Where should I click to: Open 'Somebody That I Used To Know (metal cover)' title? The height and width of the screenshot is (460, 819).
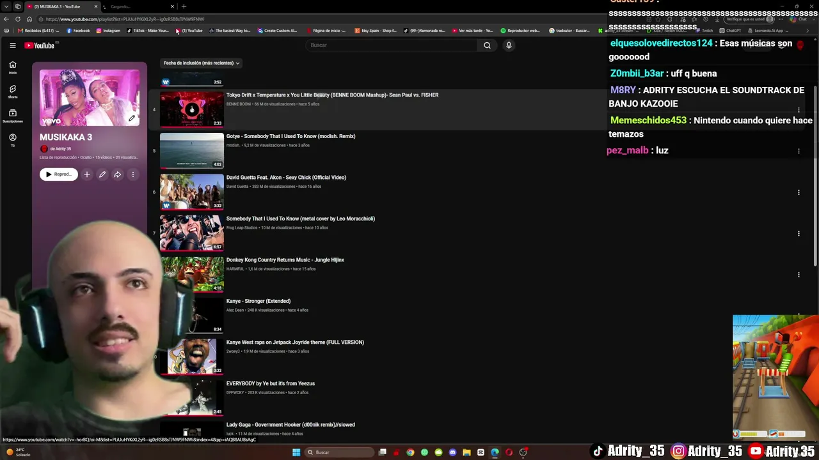[x=301, y=218]
